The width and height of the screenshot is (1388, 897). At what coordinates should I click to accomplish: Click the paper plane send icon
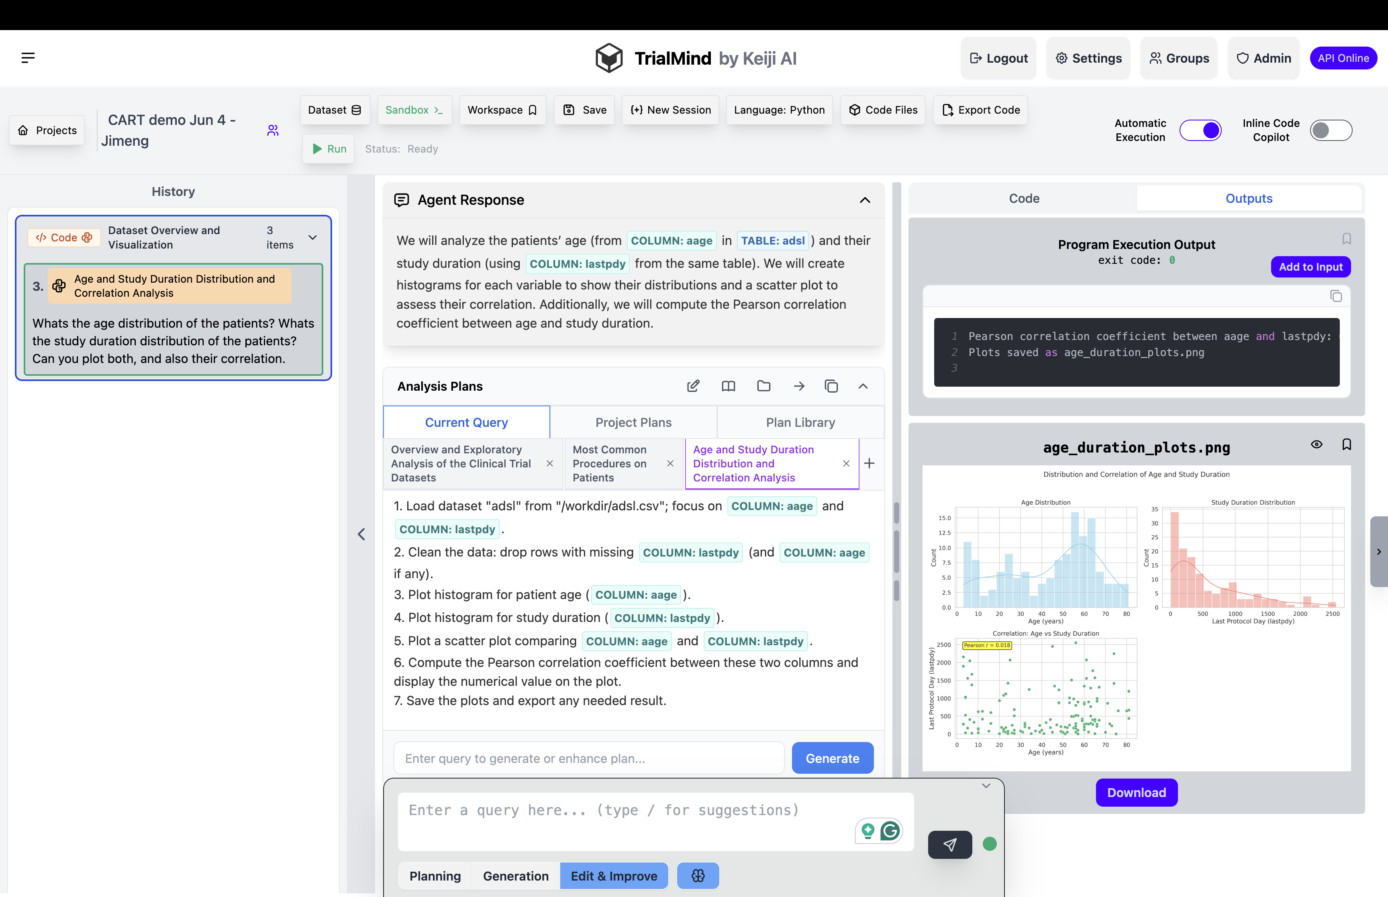point(949,844)
